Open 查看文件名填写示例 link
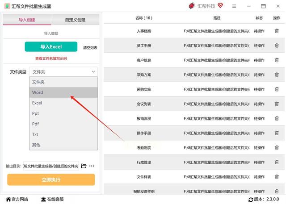 coord(51,58)
